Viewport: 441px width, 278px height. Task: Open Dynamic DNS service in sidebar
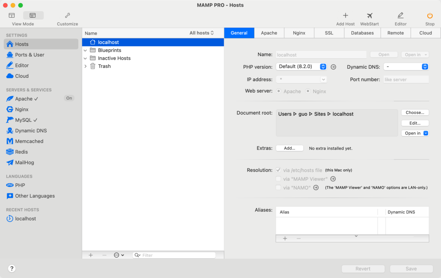click(x=41, y=131)
